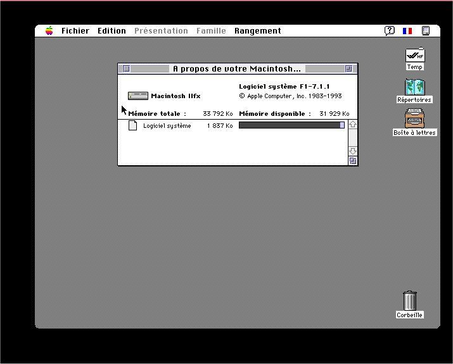Click the Logiciel système memory usage bar

pos(291,125)
